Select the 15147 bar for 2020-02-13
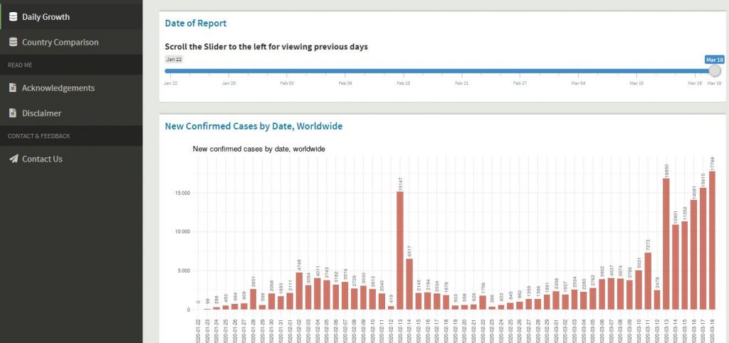 pyautogui.click(x=400, y=250)
